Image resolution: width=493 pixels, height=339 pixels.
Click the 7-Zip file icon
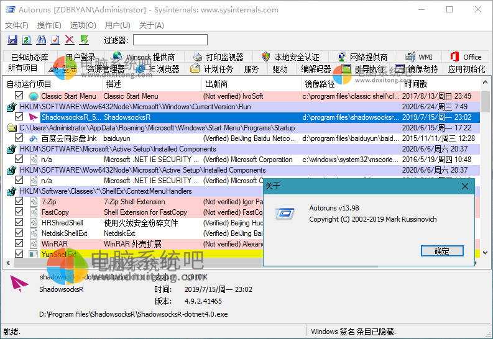click(34, 202)
